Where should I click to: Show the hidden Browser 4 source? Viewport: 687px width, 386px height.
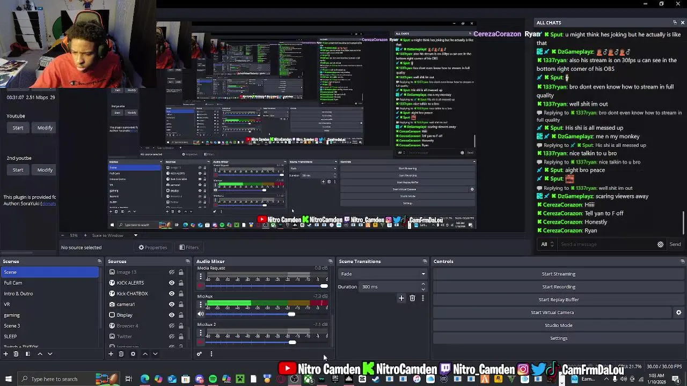[x=172, y=326]
